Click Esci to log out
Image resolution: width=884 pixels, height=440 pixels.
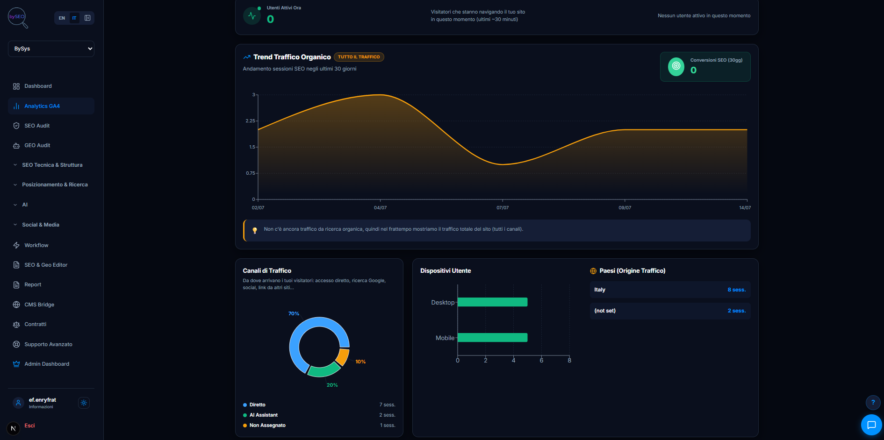[x=29, y=426]
